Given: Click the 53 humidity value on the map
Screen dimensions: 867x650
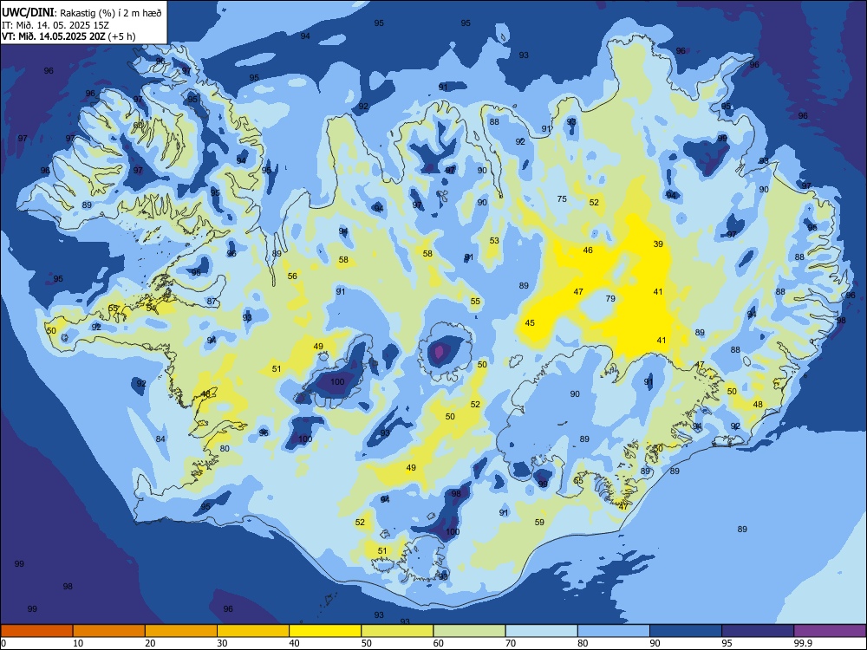Looking at the screenshot, I should [494, 240].
